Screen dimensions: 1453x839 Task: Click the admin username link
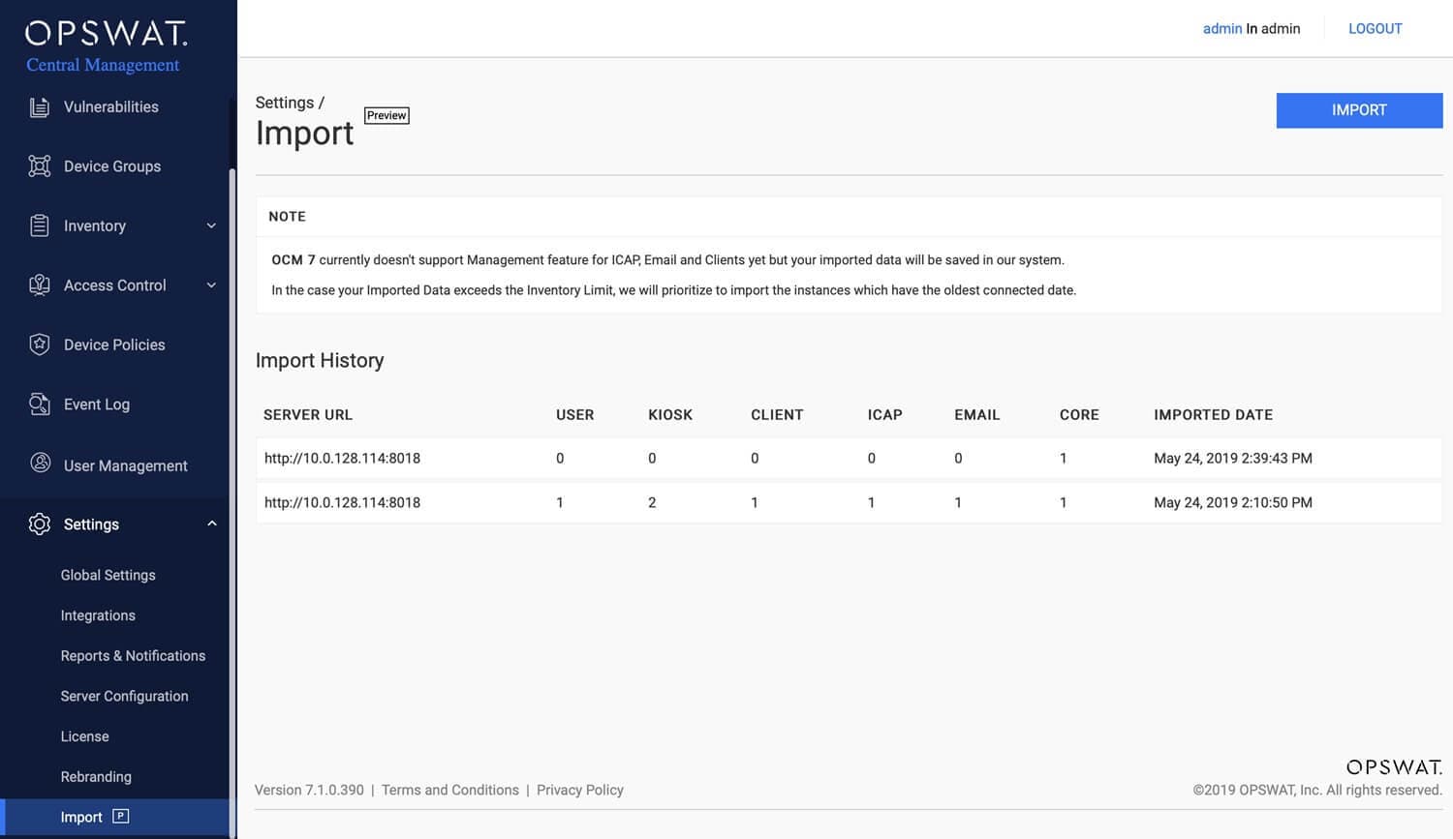tap(1222, 29)
